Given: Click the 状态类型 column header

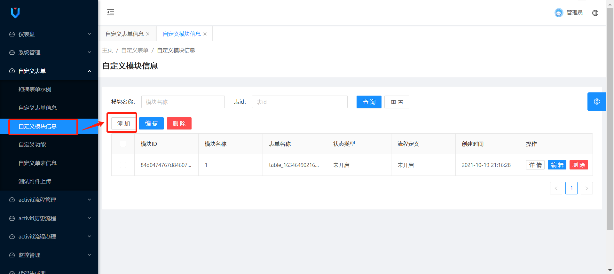Looking at the screenshot, I should [344, 144].
